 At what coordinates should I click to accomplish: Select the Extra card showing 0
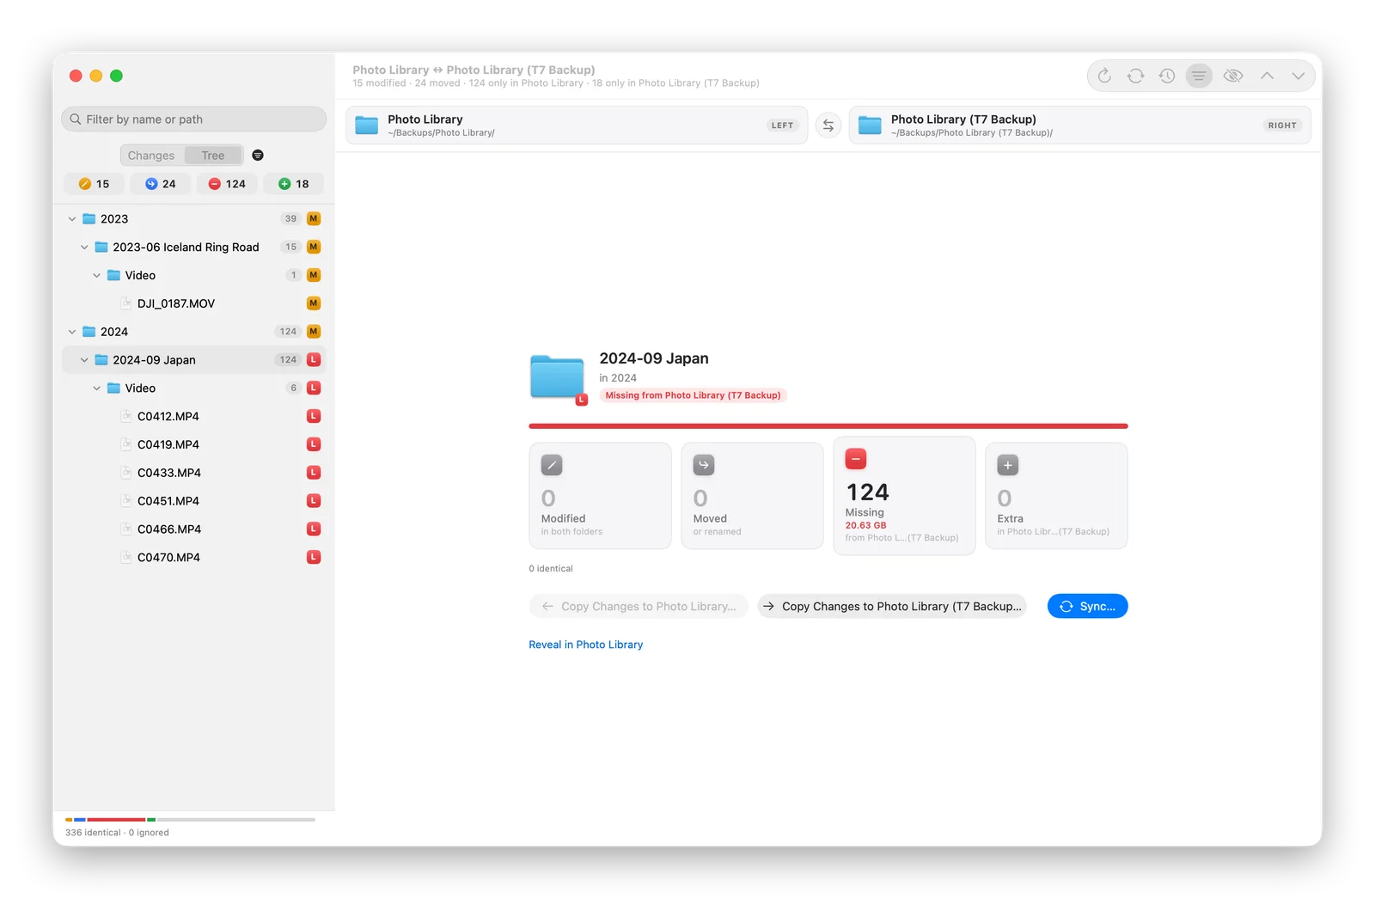point(1056,496)
